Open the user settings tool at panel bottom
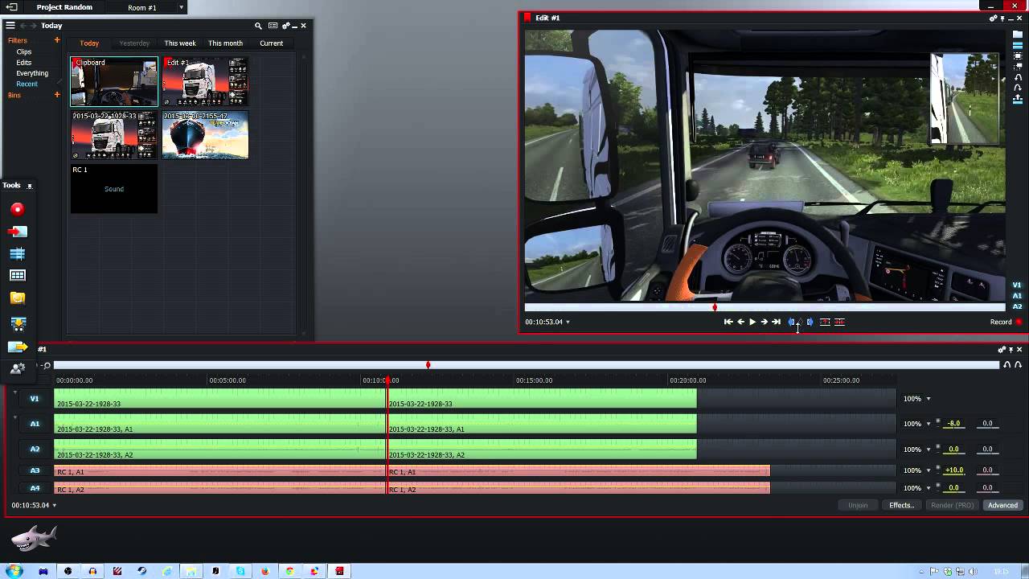Image resolution: width=1029 pixels, height=579 pixels. (x=18, y=368)
